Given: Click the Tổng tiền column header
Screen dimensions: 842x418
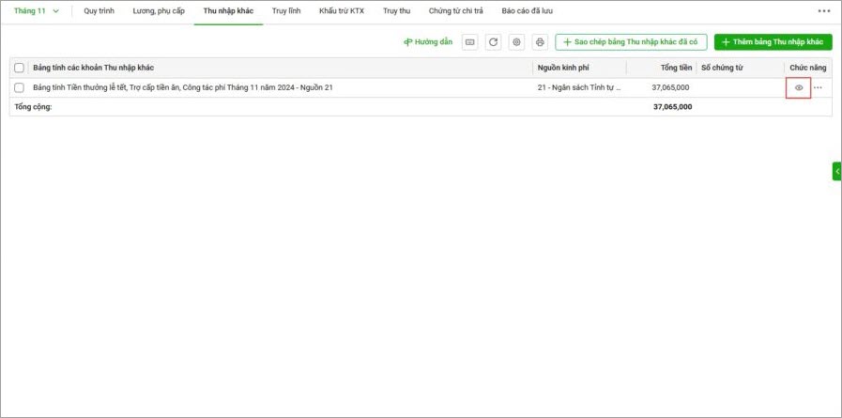Looking at the screenshot, I should click(675, 68).
